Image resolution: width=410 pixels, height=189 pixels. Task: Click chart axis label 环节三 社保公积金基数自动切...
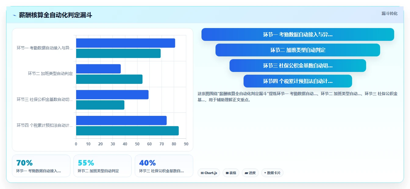pyautogui.click(x=45, y=99)
